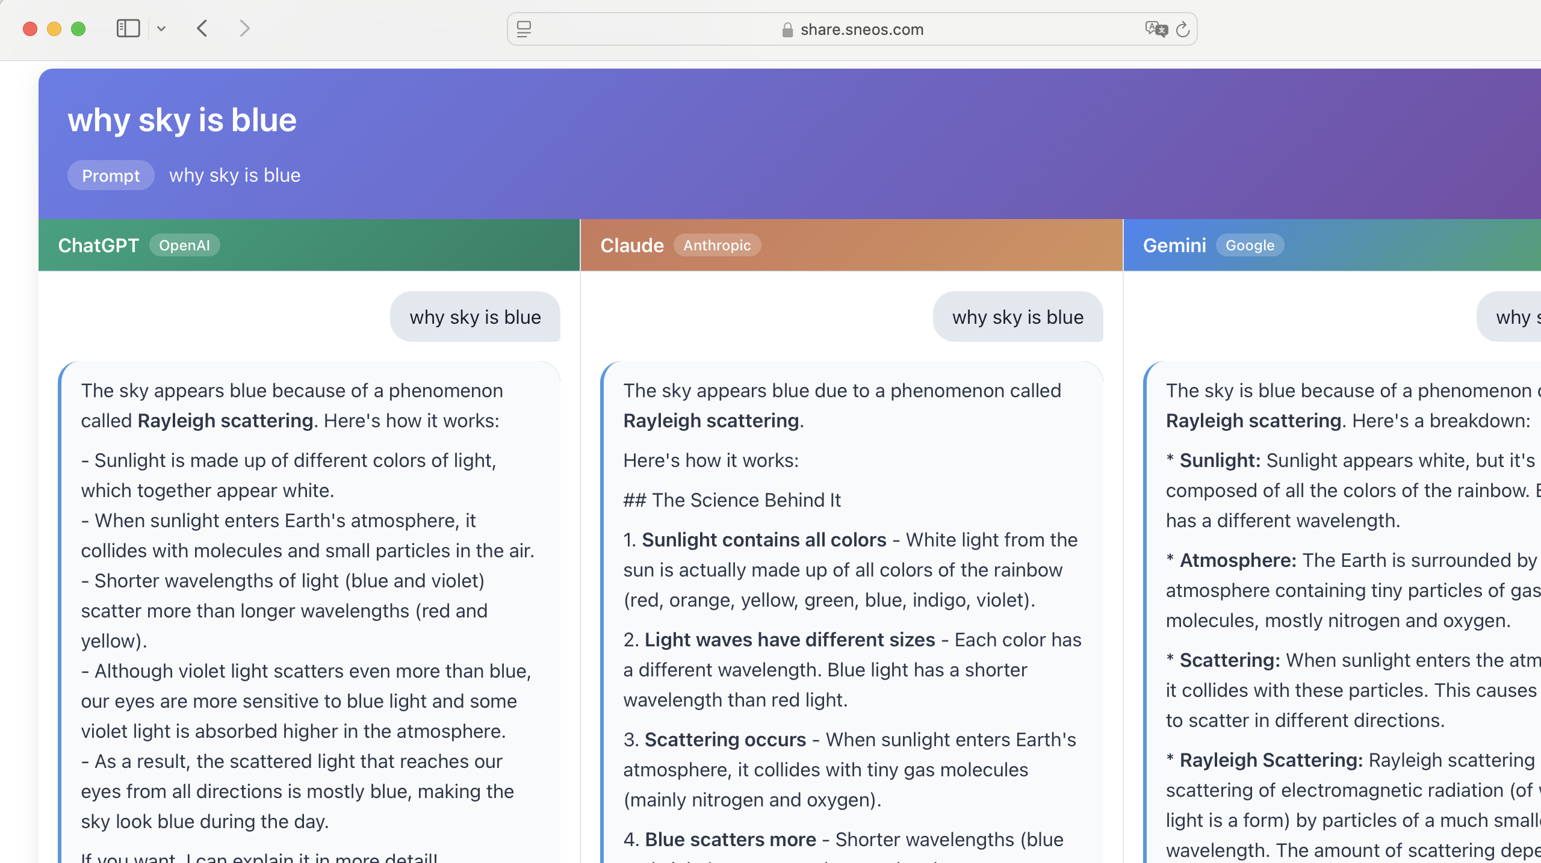1541x863 pixels.
Task: Click the user message bubble in ChatGPT column
Action: click(475, 317)
